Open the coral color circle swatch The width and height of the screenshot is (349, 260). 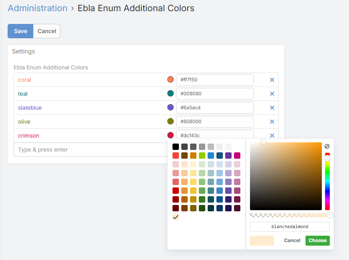click(171, 80)
